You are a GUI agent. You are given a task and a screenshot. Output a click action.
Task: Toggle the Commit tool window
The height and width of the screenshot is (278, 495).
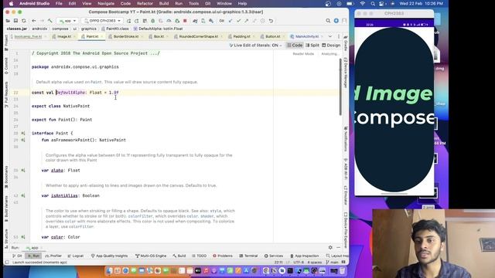click(x=6, y=66)
